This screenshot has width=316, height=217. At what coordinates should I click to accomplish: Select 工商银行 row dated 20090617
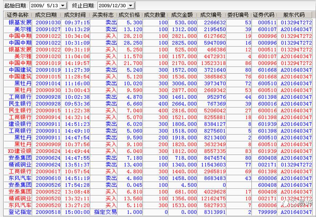tap(158, 172)
